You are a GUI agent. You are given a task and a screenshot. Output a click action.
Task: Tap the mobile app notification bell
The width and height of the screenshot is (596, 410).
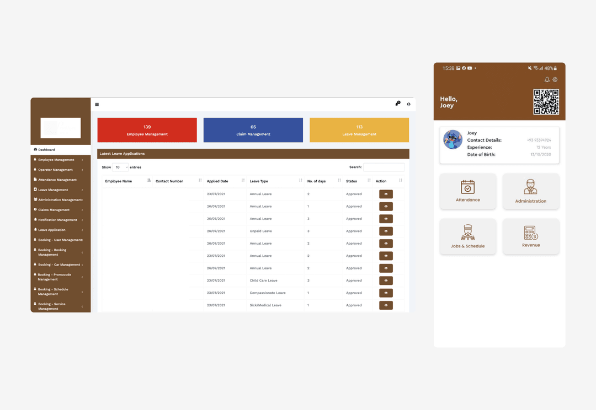click(547, 79)
